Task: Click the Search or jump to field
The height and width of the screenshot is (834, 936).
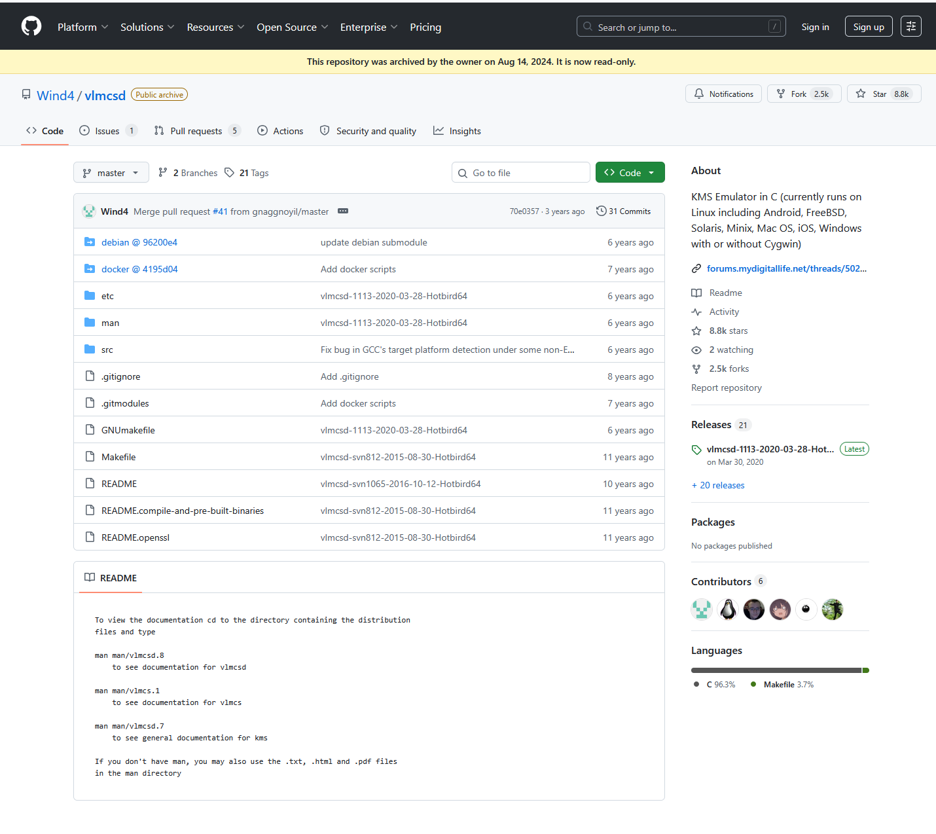Action: (x=681, y=26)
